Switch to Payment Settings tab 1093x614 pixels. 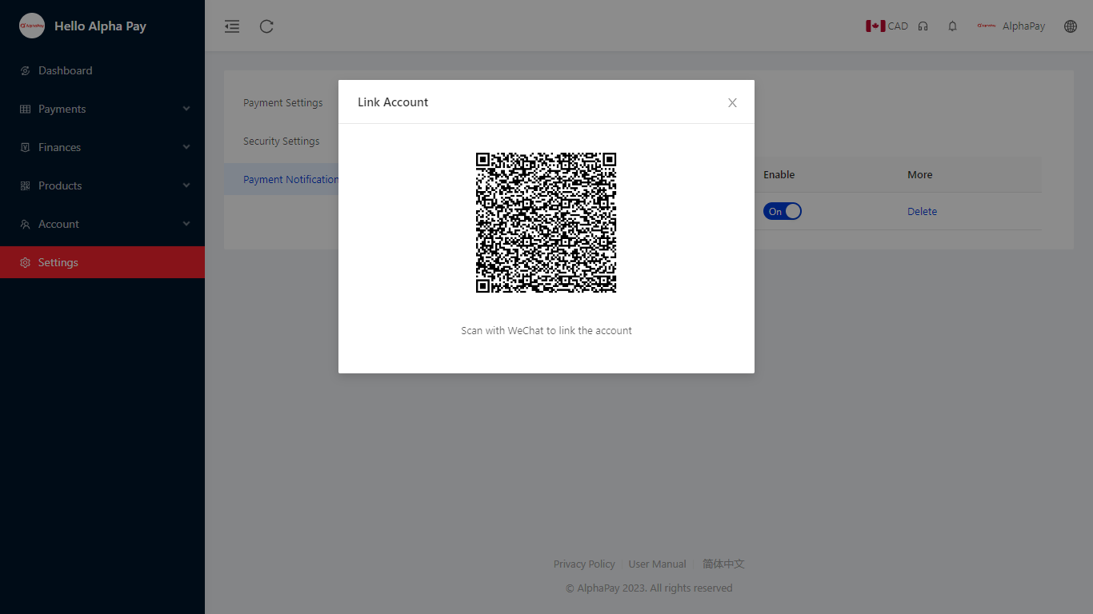pyautogui.click(x=282, y=103)
